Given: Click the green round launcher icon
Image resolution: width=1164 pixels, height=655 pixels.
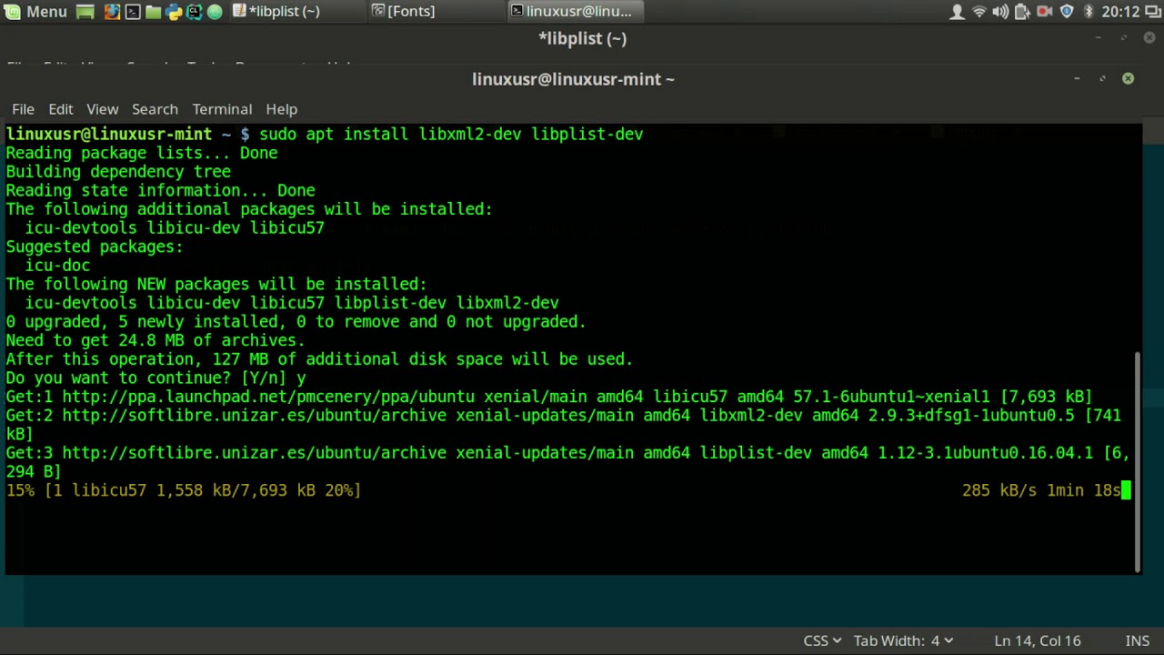Looking at the screenshot, I should (215, 12).
